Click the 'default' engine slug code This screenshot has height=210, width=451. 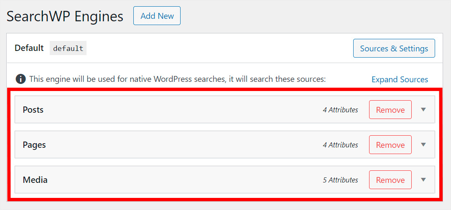click(68, 48)
